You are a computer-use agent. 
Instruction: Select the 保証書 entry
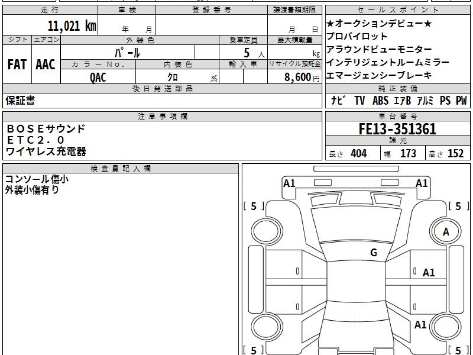point(20,101)
